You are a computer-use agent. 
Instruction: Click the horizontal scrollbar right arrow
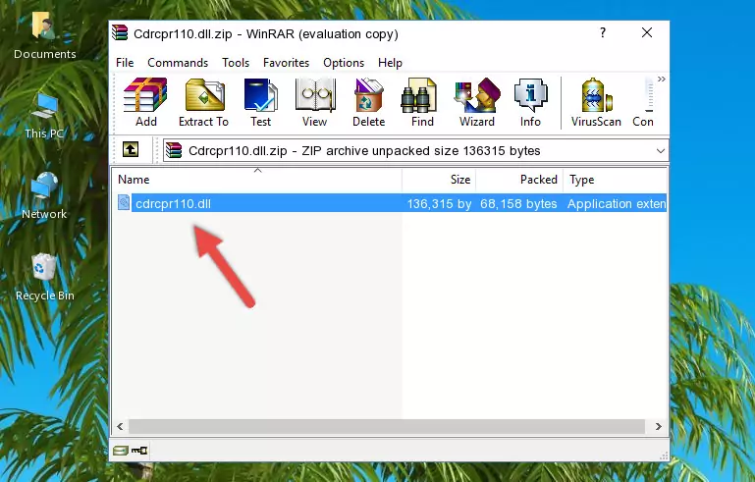[658, 426]
